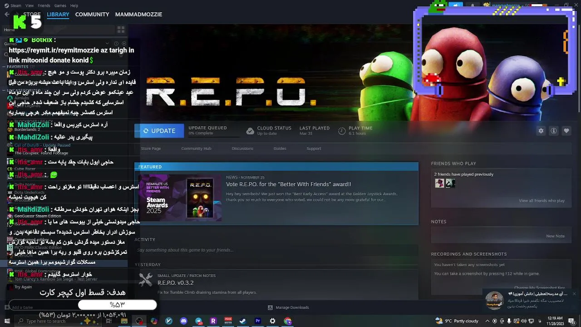
Task: Open the Help menu
Action: tap(74, 5)
